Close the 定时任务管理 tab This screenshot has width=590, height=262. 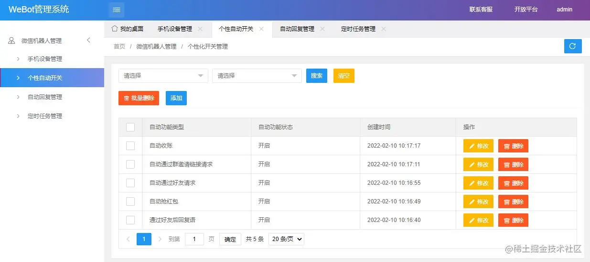point(384,29)
